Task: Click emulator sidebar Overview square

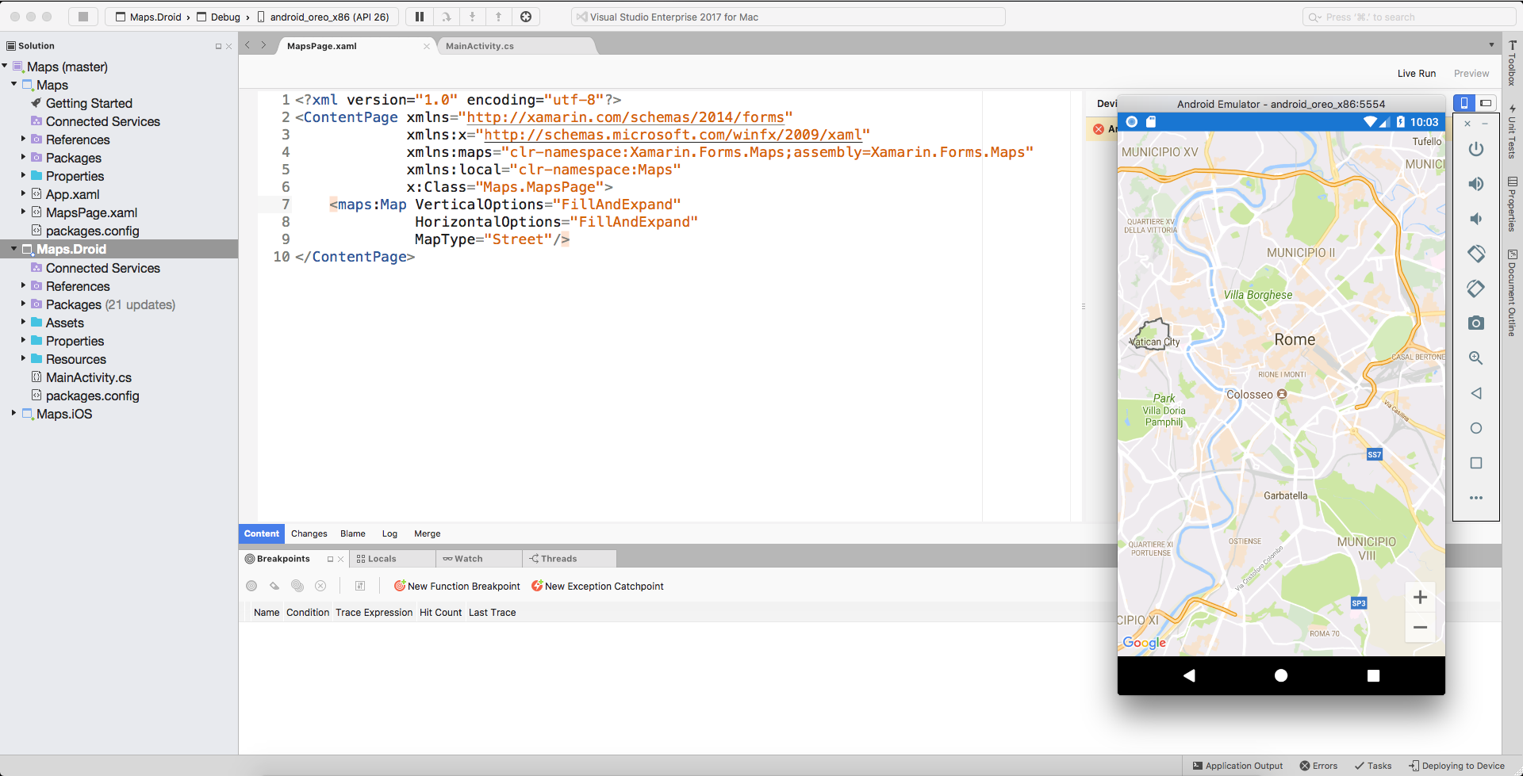Action: pyautogui.click(x=1475, y=463)
